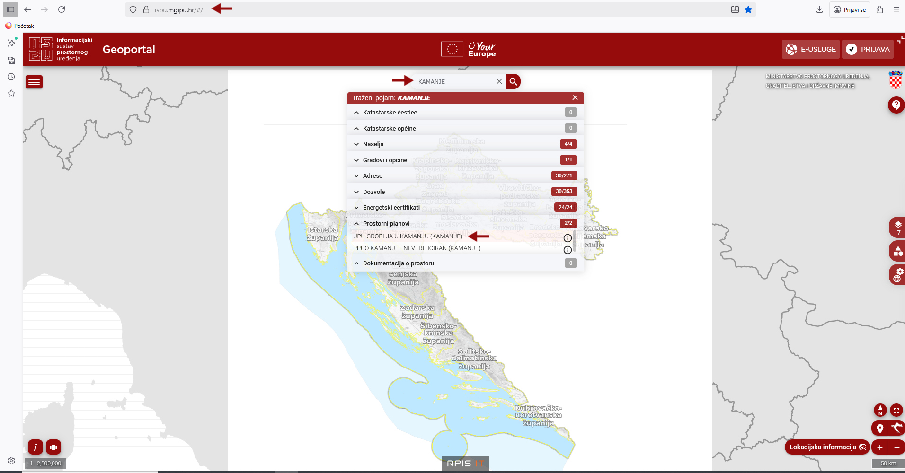The width and height of the screenshot is (905, 473).
Task: Click the help question mark icon
Action: coord(896,105)
